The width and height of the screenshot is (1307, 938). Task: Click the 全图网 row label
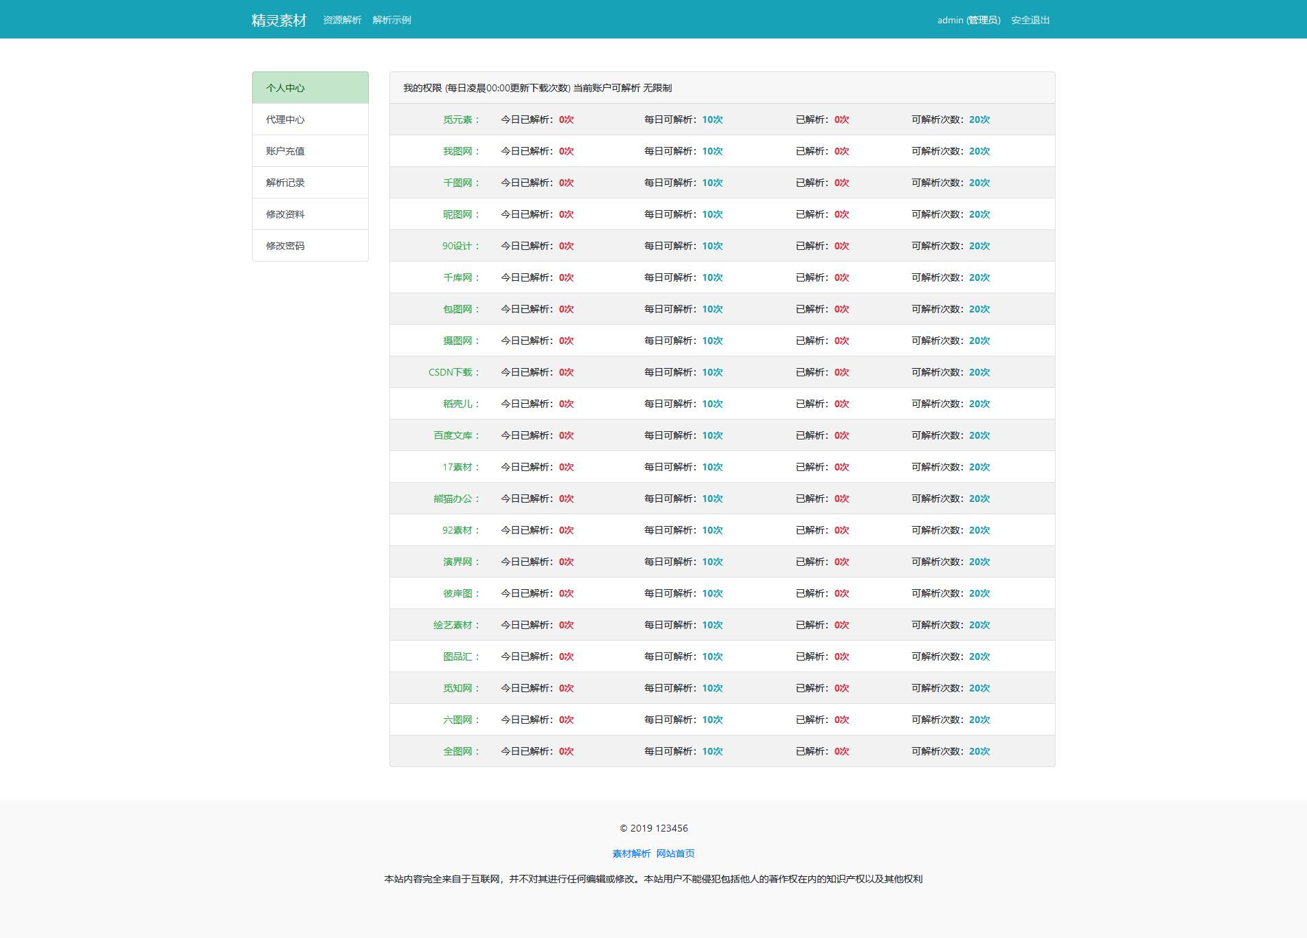pos(457,751)
